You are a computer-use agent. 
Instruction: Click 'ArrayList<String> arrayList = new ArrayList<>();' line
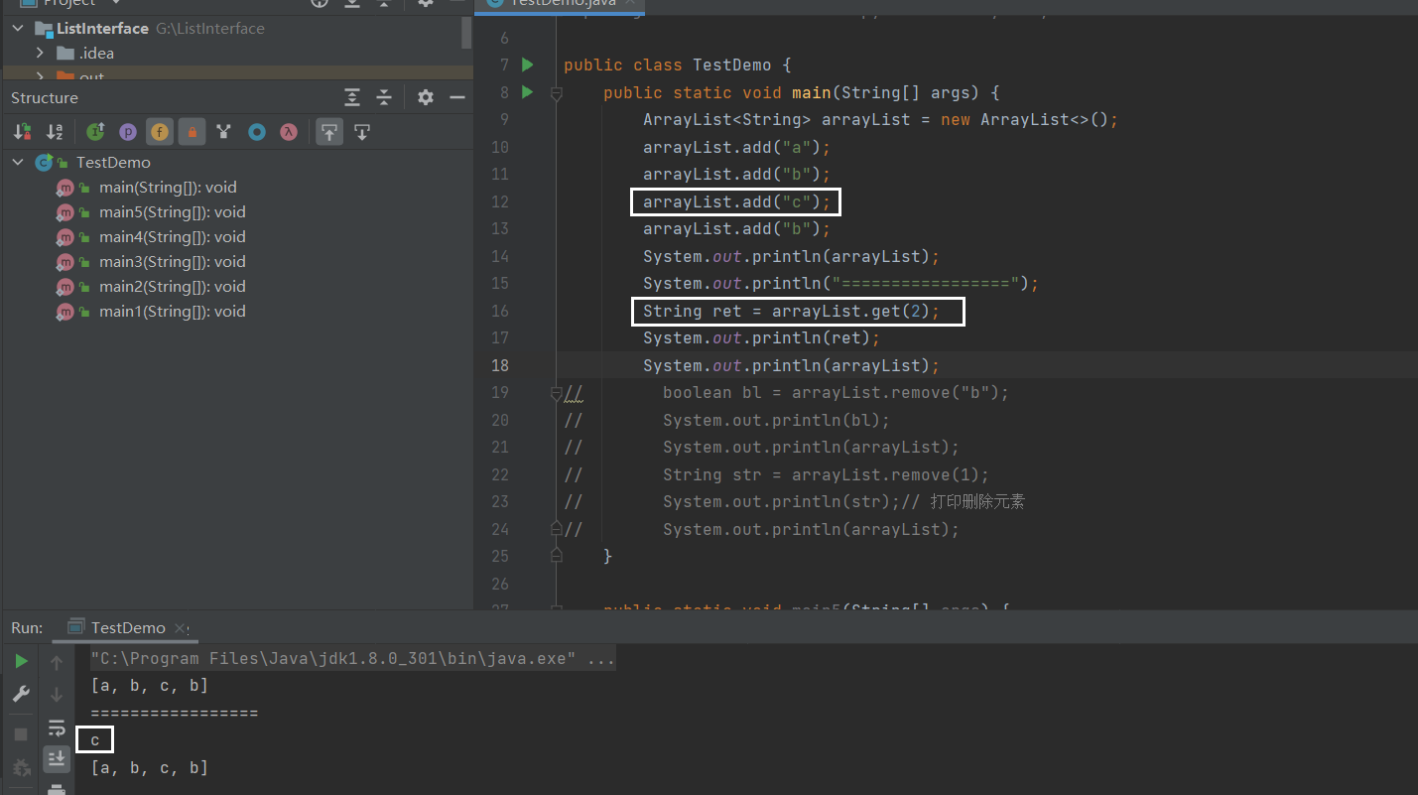click(881, 119)
